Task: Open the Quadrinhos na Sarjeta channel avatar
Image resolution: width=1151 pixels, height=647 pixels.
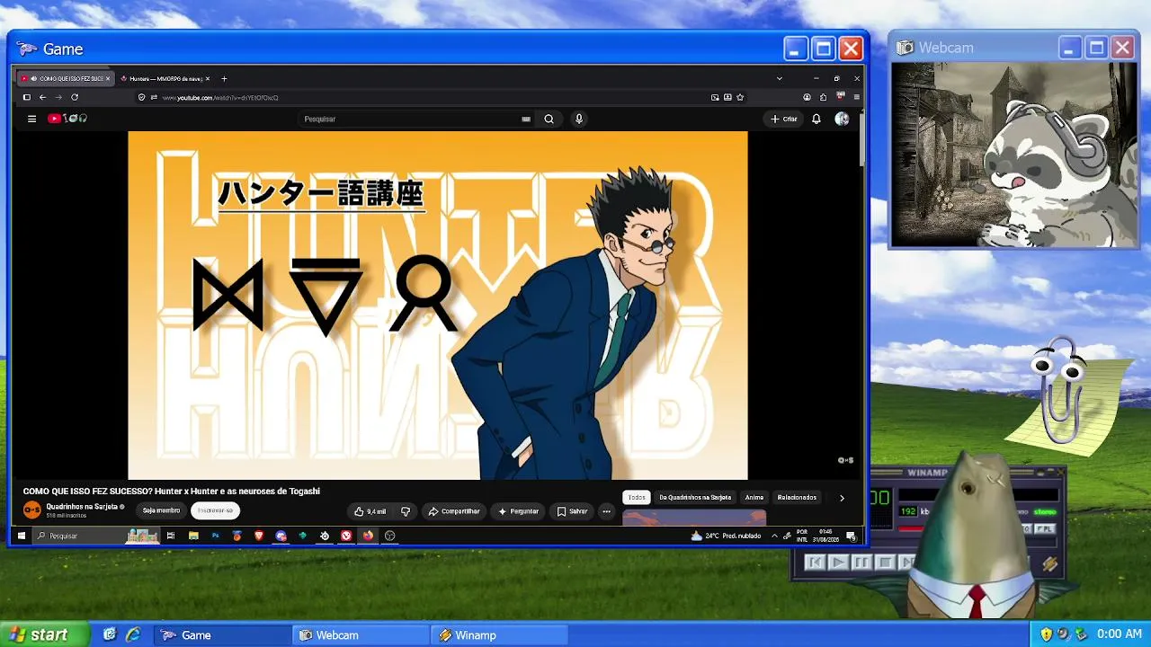Action: tap(32, 510)
